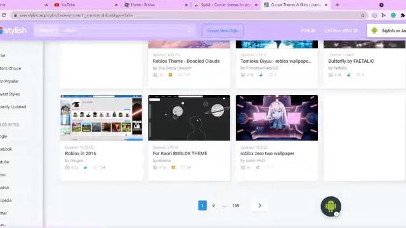Select Facebook under styled sites
The width and height of the screenshot is (406, 228).
click(6, 149)
